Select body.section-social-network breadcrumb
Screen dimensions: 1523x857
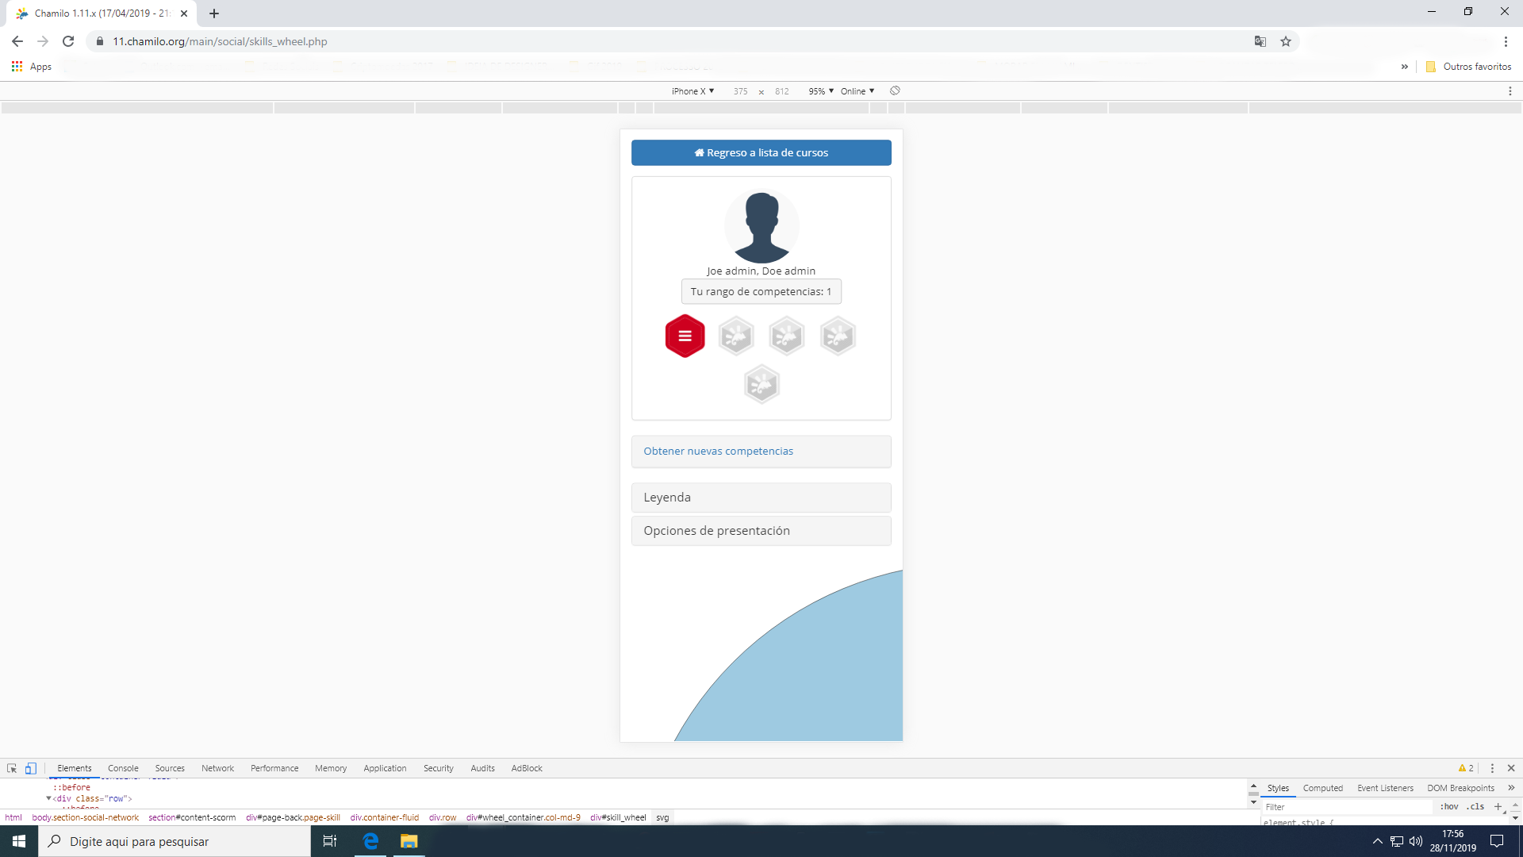pos(86,817)
